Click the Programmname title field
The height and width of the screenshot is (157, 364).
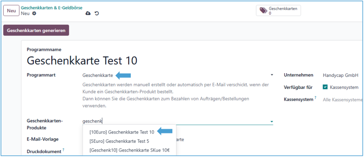(82, 61)
